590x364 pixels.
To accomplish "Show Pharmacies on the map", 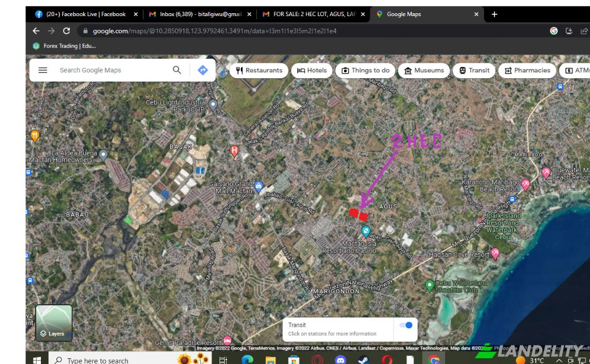I will pyautogui.click(x=527, y=70).
